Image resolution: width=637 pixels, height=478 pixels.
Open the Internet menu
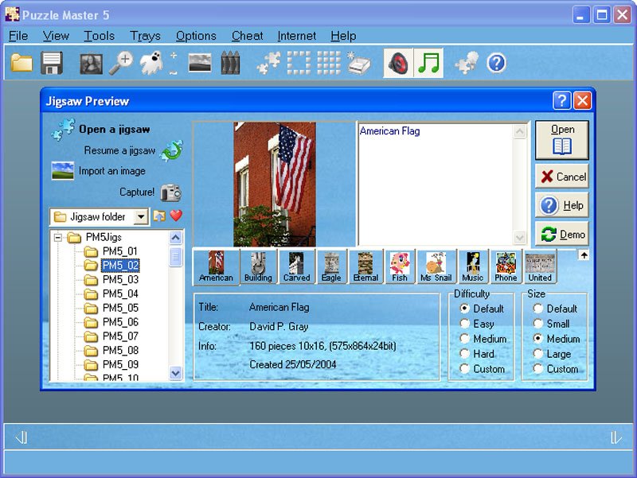[296, 36]
